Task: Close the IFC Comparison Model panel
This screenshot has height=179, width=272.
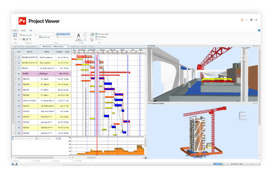Action: coord(256,103)
